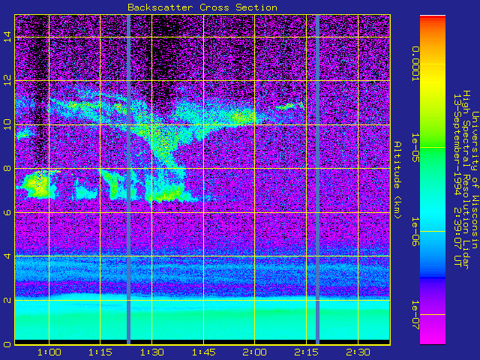The width and height of the screenshot is (480, 360).
Task: Click the 'Backscatter Cross Section' title
Action: 202,7
